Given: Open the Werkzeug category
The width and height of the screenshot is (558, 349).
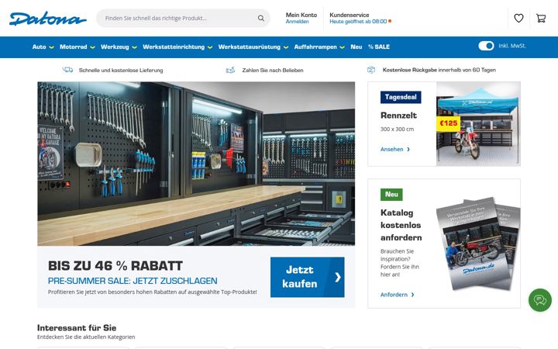Looking at the screenshot, I should coord(115,47).
